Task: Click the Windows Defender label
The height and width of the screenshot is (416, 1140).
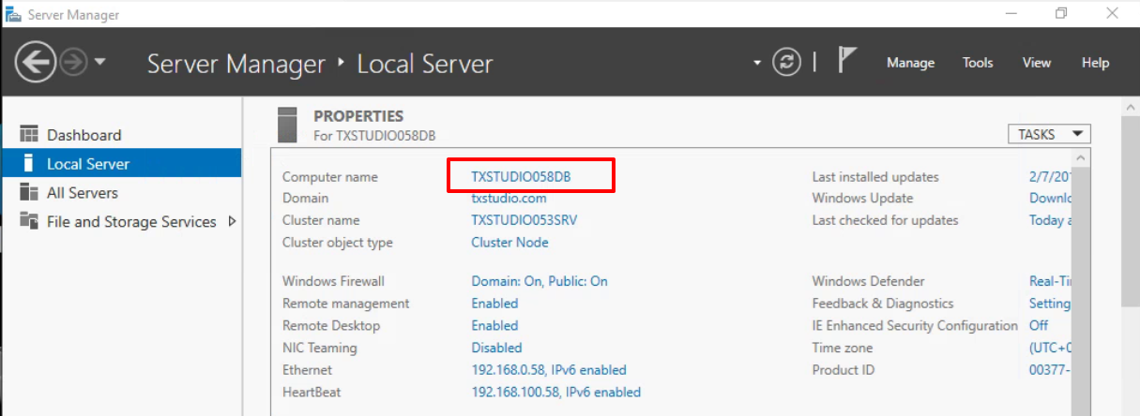Action: click(x=869, y=281)
